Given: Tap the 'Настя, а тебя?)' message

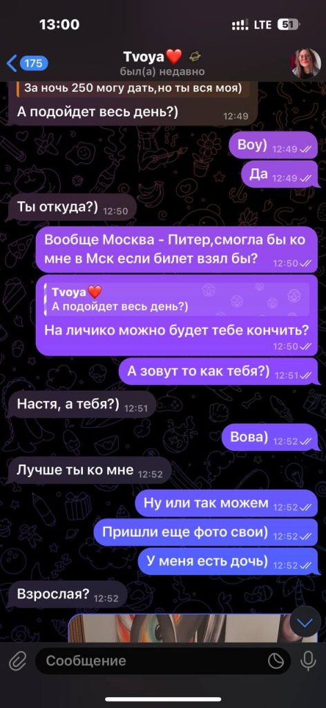Looking at the screenshot, I should (x=82, y=405).
